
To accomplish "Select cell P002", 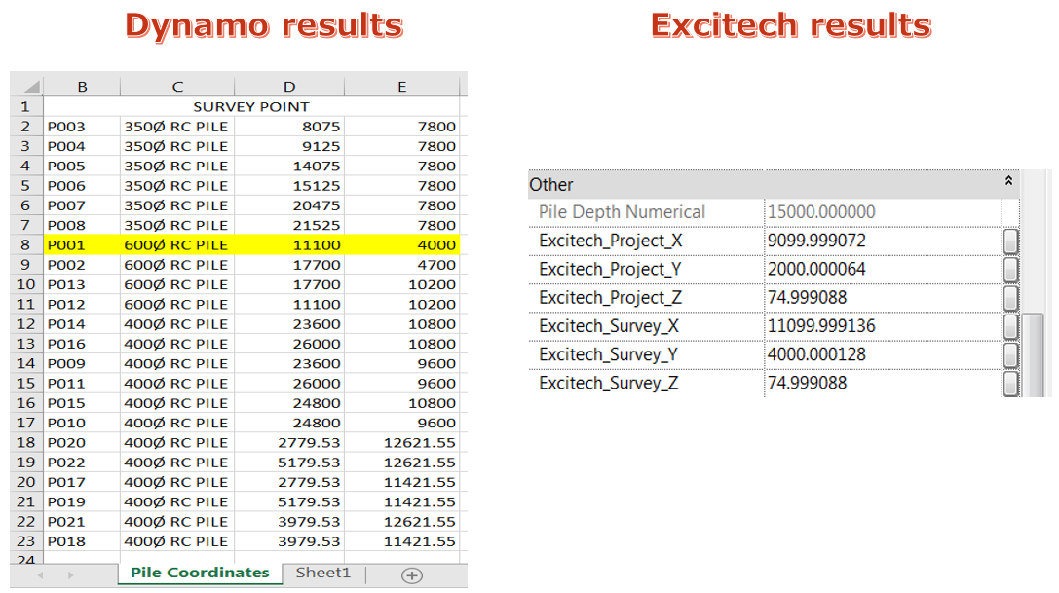I will coord(83,265).
